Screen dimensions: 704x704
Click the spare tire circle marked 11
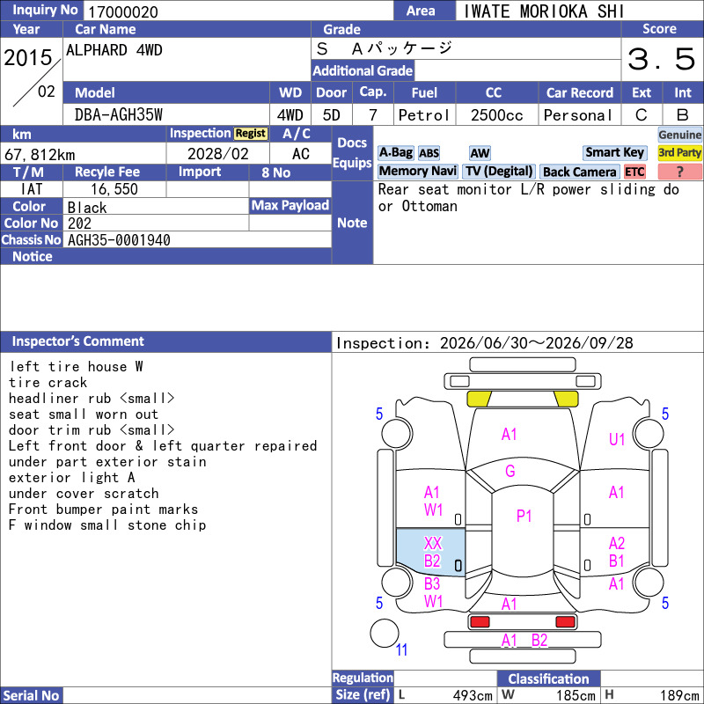coord(385,633)
